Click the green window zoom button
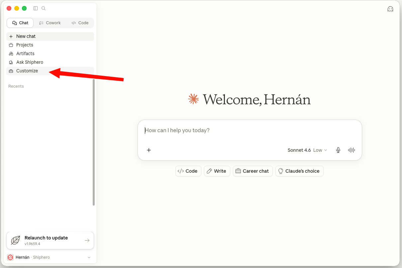The image size is (402, 268). pyautogui.click(x=24, y=8)
